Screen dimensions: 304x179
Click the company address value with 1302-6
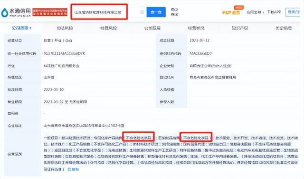pos(84,126)
